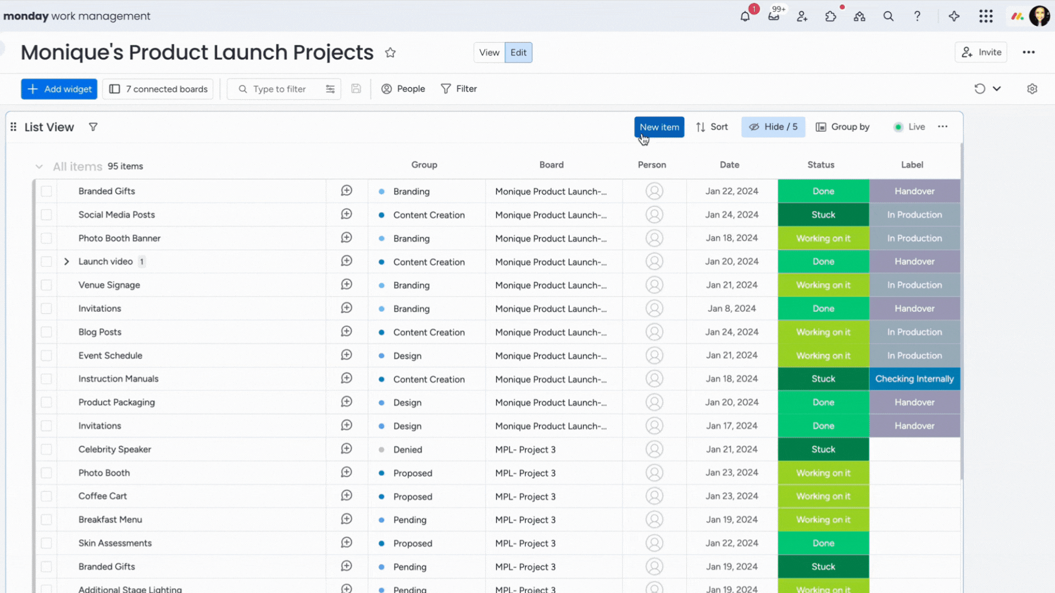Click the Label column header
Screen dimensions: 1055x593
tap(912, 165)
